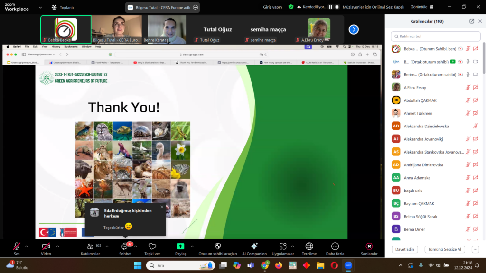Viewport: 486px width, 273px height.
Task: Click the Daha fazla more options icon
Action: 335,246
